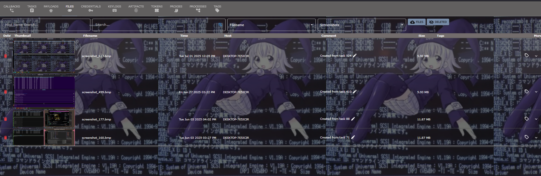541x176 pixels.
Task: Click the Filename column header
Action: click(90, 36)
